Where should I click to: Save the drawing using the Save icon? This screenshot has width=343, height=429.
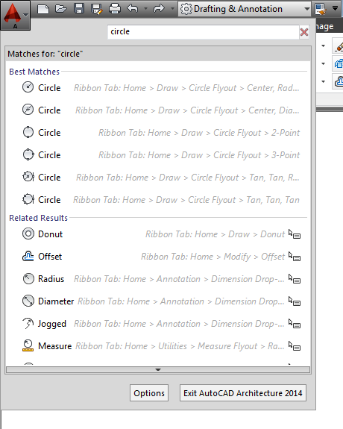[79, 9]
